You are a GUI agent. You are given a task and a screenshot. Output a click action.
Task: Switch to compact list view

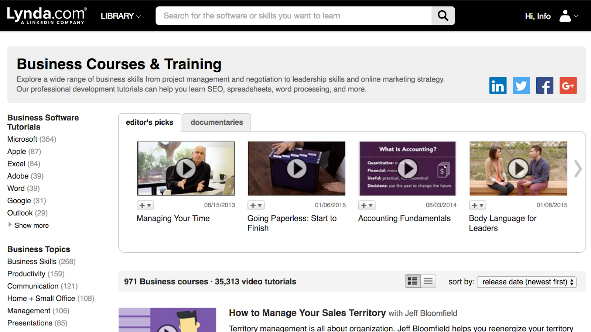pyautogui.click(x=428, y=281)
